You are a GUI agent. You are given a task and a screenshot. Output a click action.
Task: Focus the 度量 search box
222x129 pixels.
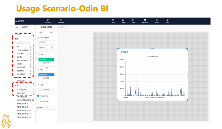[x=24, y=89]
